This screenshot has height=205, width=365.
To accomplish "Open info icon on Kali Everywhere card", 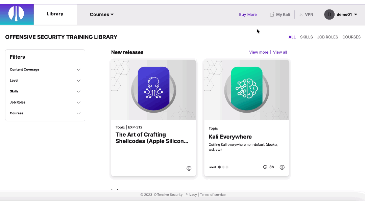I will (282, 167).
